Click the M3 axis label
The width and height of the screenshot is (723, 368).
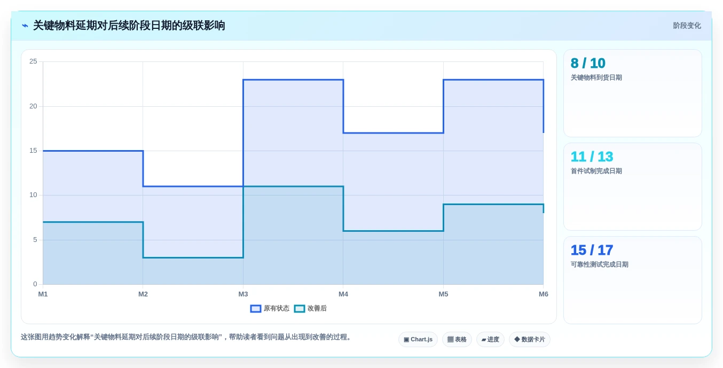coord(243,294)
